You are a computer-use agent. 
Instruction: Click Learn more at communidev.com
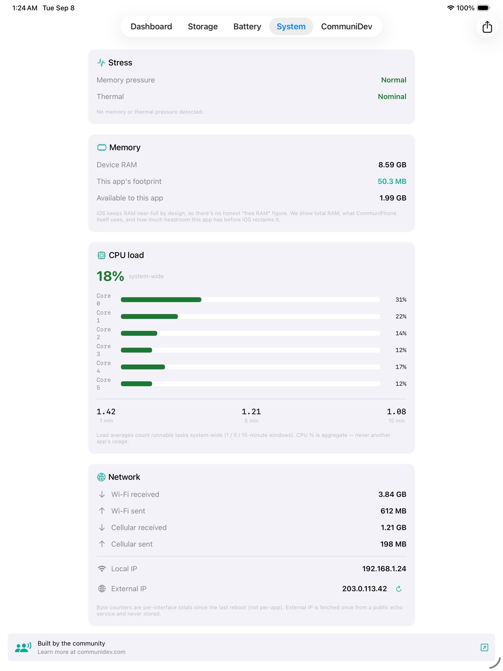point(81,652)
